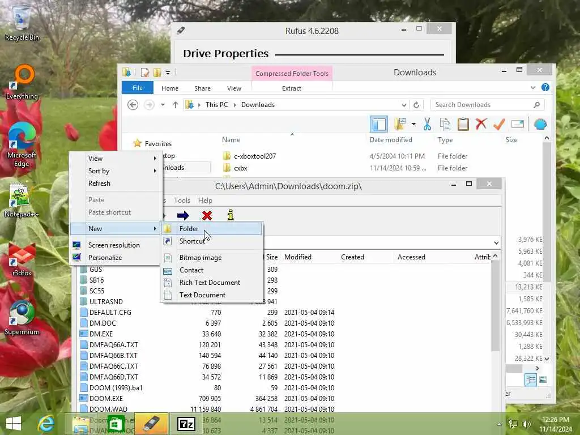Switch to Rufus on the taskbar
This screenshot has width=580, height=435.
[x=151, y=424]
